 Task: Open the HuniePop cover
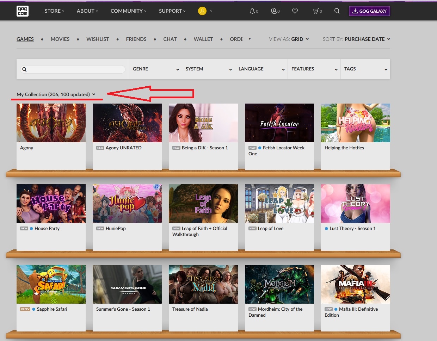click(x=127, y=204)
